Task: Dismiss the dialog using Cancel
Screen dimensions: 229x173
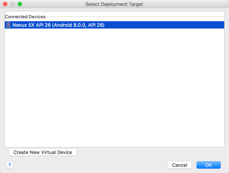Action: click(x=179, y=165)
